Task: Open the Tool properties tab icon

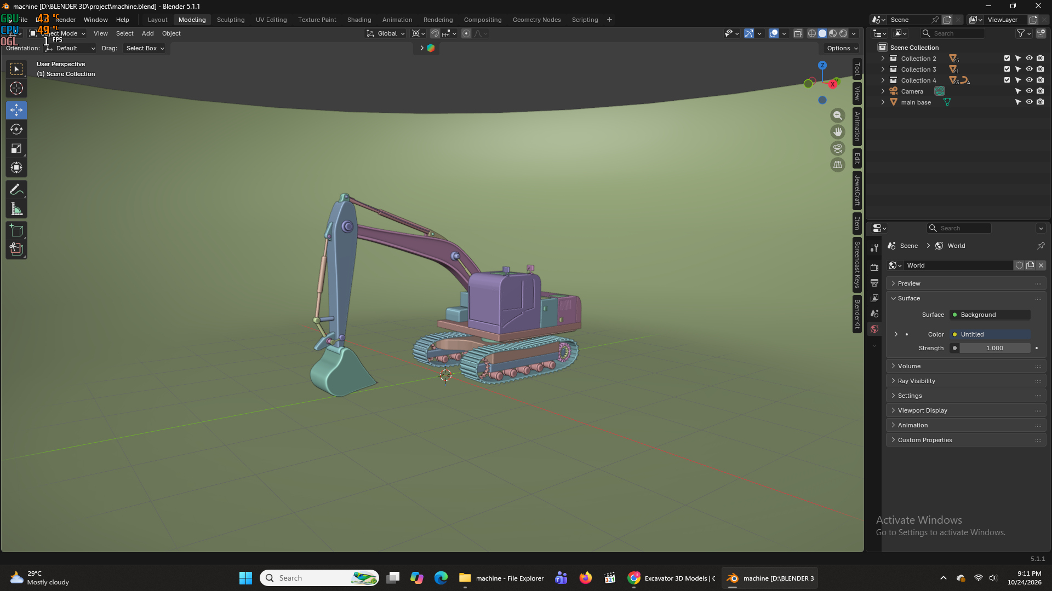Action: tap(874, 248)
